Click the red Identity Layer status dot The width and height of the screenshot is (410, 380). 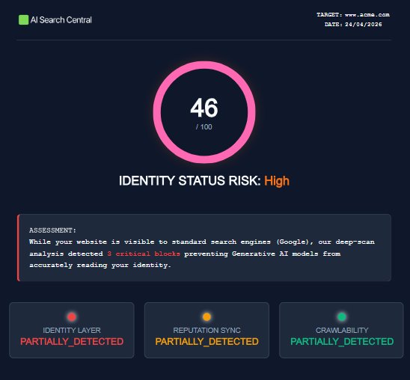pyautogui.click(x=72, y=316)
